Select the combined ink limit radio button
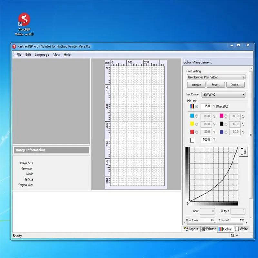The width and height of the screenshot is (258, 258). tap(197, 106)
